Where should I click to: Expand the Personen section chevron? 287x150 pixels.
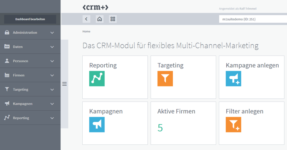[52, 61]
